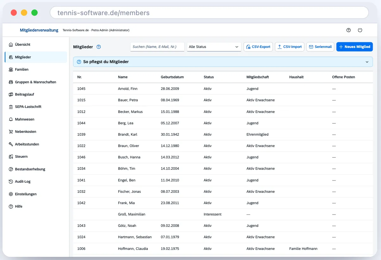Image resolution: width=381 pixels, height=260 pixels.
Task: Click the power logout icon
Action: tap(360, 30)
